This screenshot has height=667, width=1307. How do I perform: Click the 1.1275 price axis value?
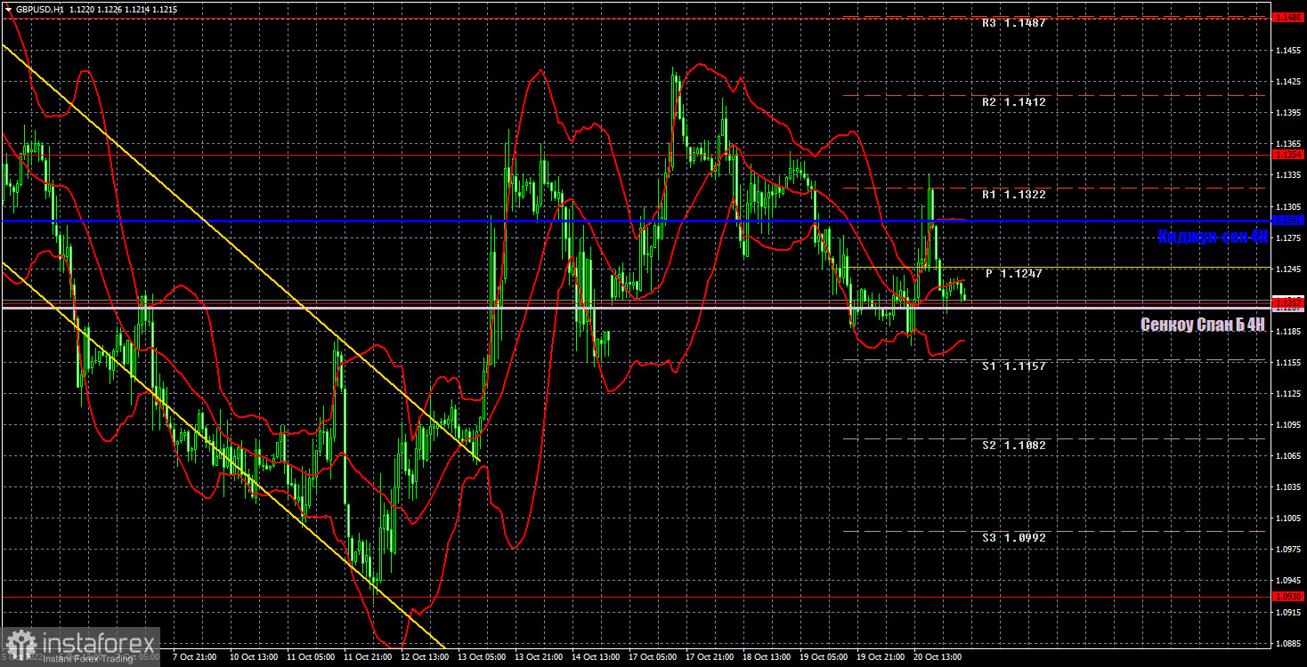(1288, 237)
